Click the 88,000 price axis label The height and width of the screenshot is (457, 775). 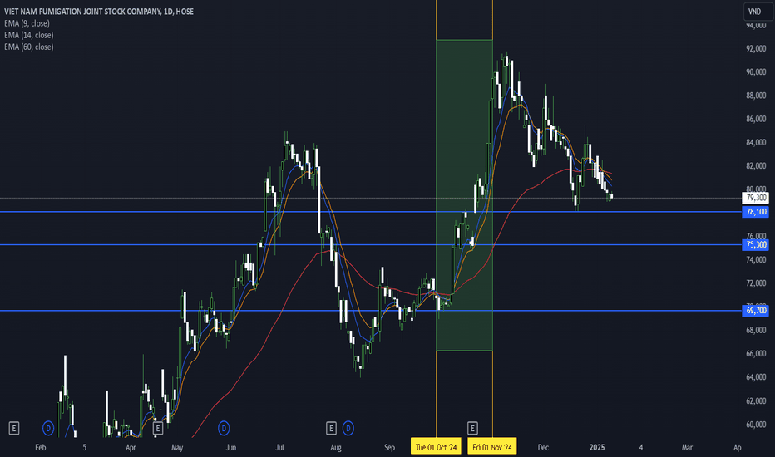click(756, 96)
